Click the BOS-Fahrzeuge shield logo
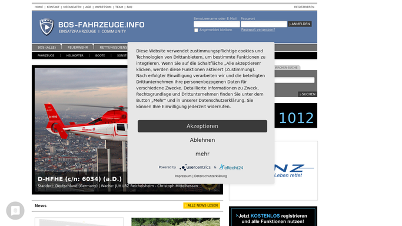 [x=46, y=27]
